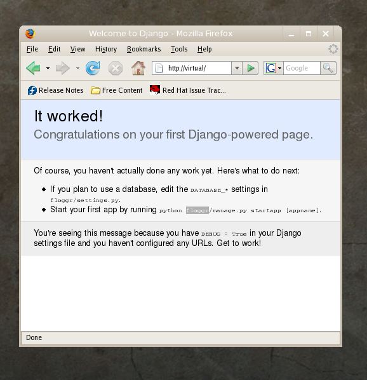Open the History menu

pyautogui.click(x=106, y=49)
